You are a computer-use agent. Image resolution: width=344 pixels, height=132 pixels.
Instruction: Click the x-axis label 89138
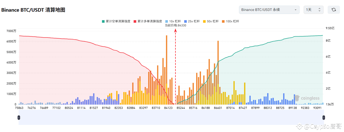pyautogui.click(x=293, y=108)
